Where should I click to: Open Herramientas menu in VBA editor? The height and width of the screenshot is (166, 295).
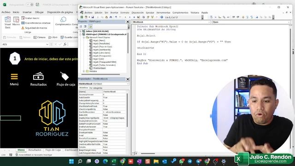[x=163, y=12]
